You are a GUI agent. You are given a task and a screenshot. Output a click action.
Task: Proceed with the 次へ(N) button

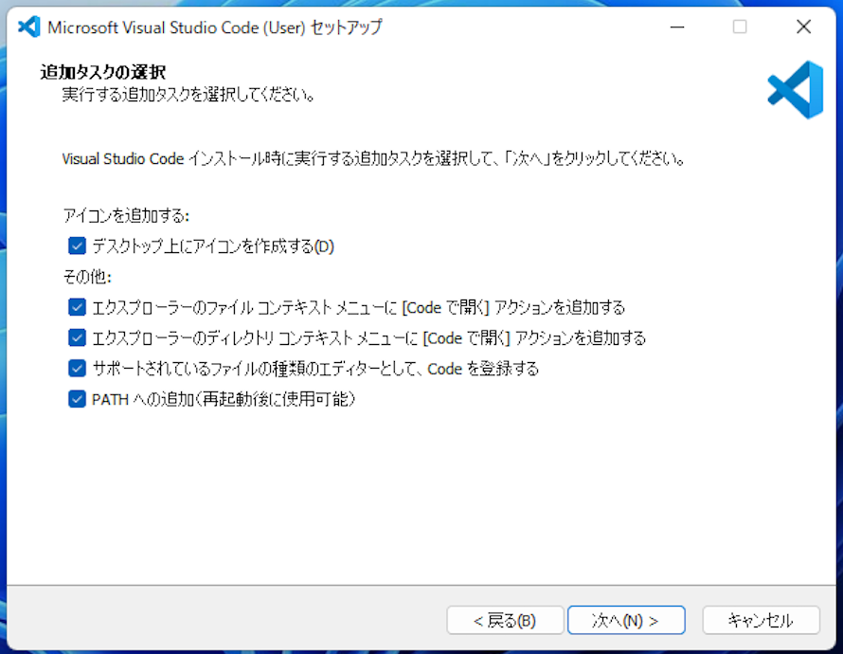[x=626, y=621]
